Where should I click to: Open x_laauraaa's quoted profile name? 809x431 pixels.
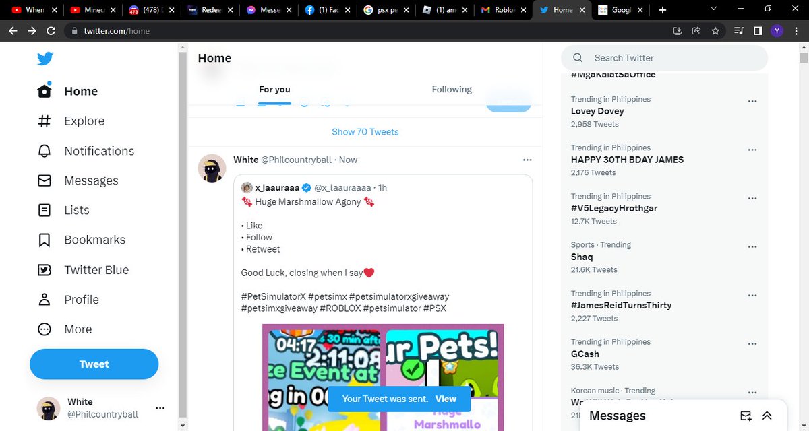point(277,187)
